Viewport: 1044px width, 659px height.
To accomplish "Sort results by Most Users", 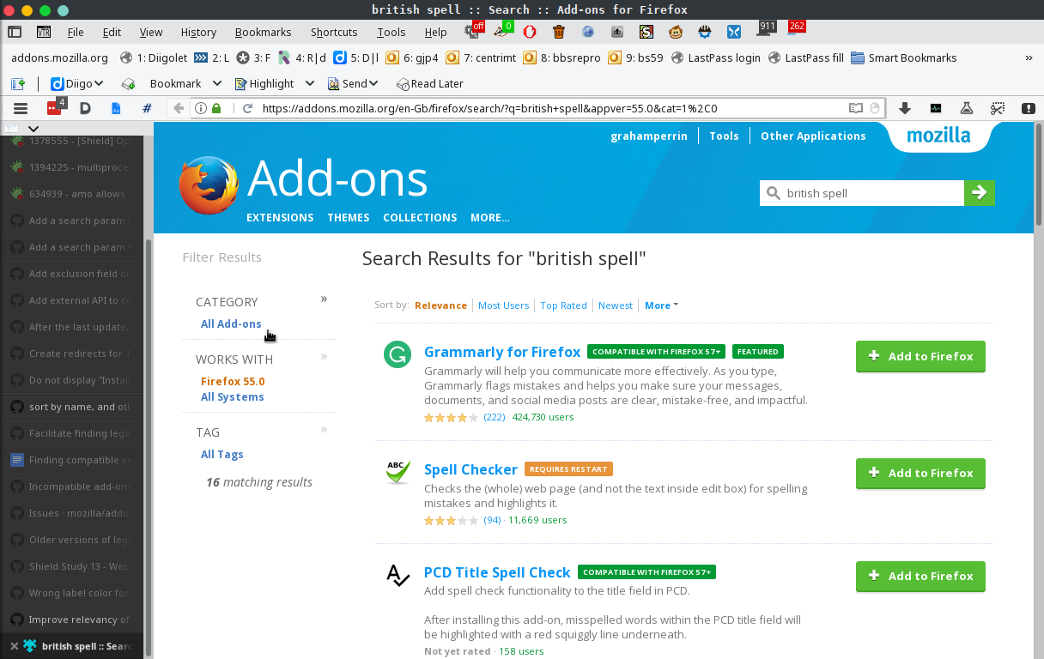I will coord(503,305).
